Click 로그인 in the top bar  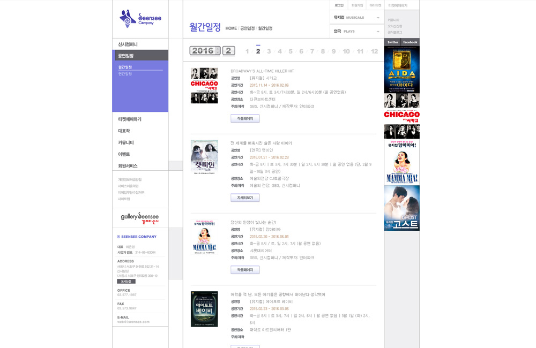(339, 5)
